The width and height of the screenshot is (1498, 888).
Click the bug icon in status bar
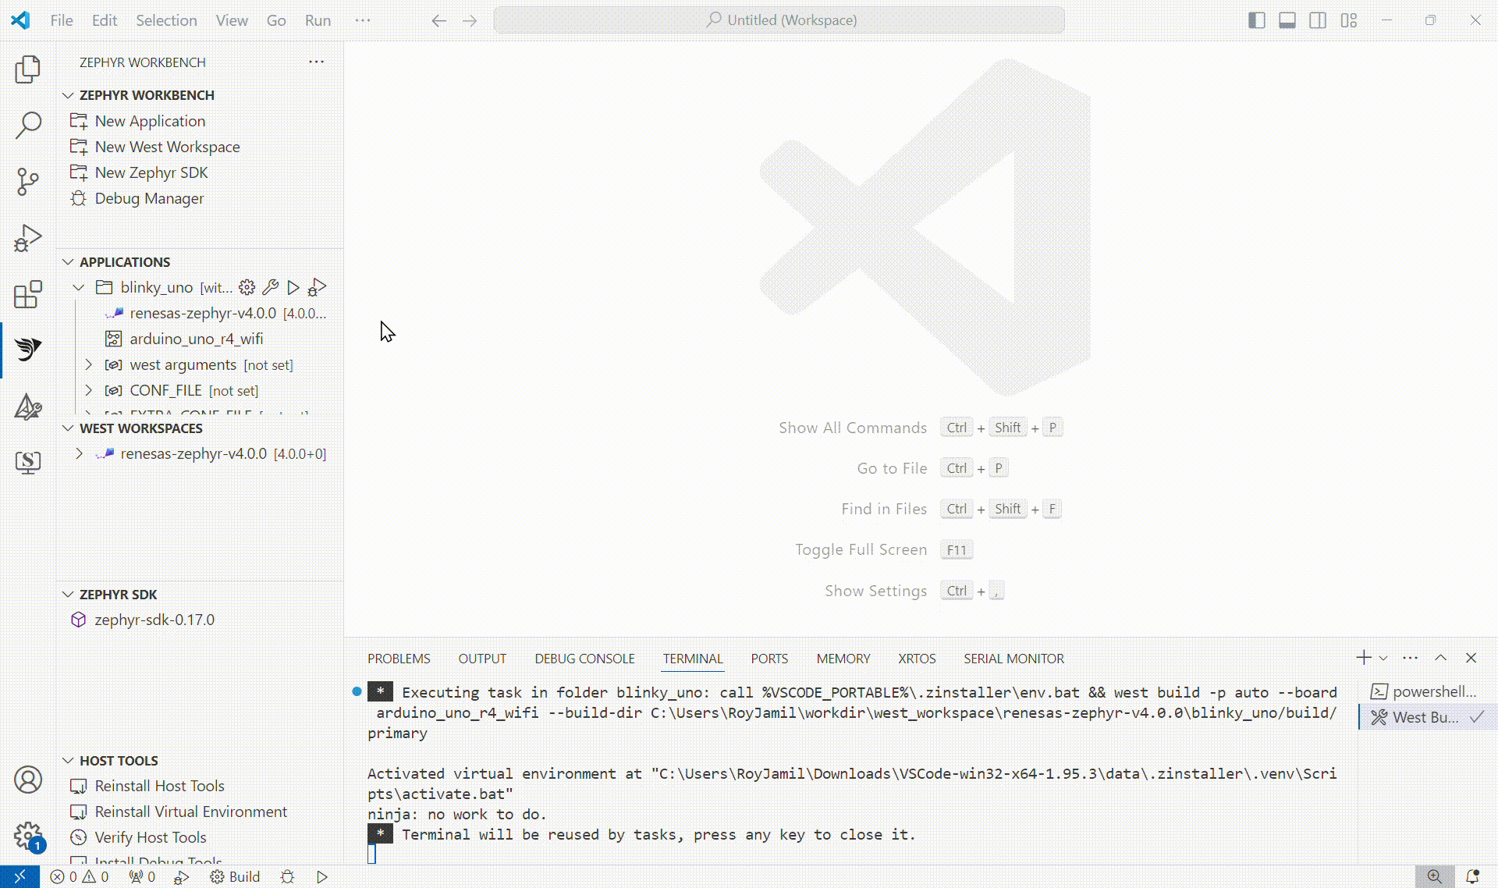coord(286,876)
